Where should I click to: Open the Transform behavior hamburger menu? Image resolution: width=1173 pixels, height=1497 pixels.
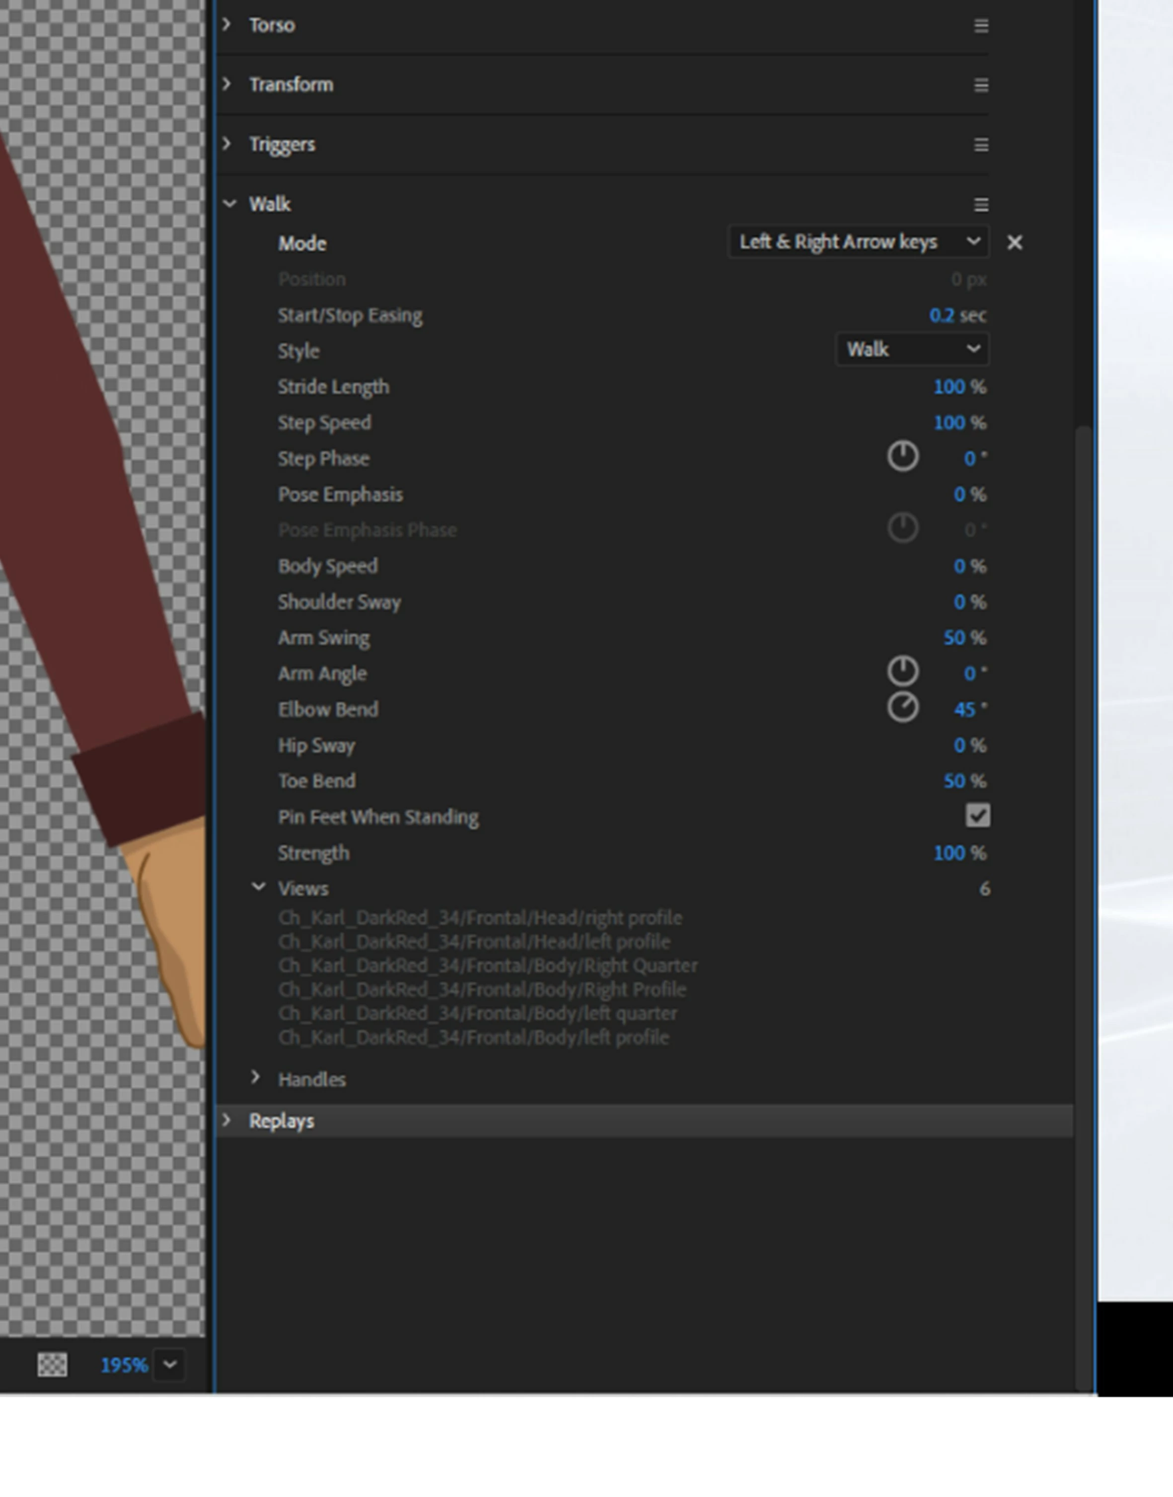(x=981, y=85)
